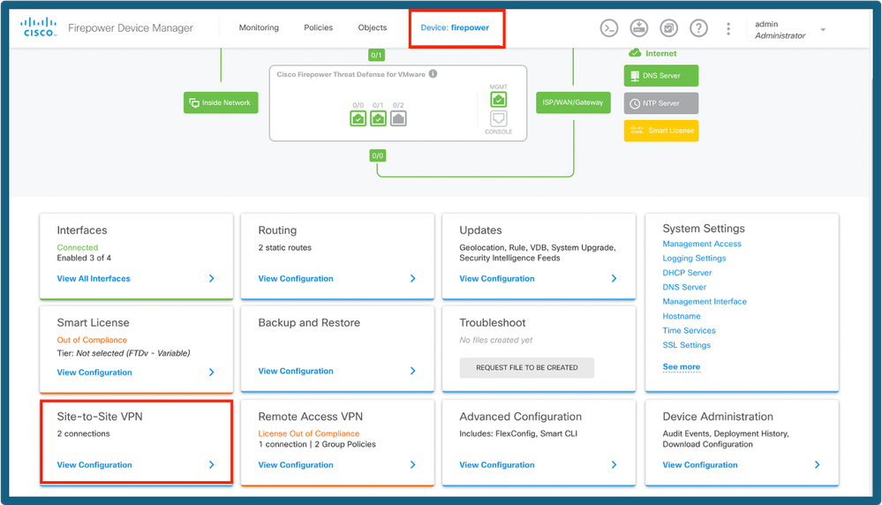This screenshot has width=882, height=505.
Task: Click the Cisco logo
Action: click(38, 27)
